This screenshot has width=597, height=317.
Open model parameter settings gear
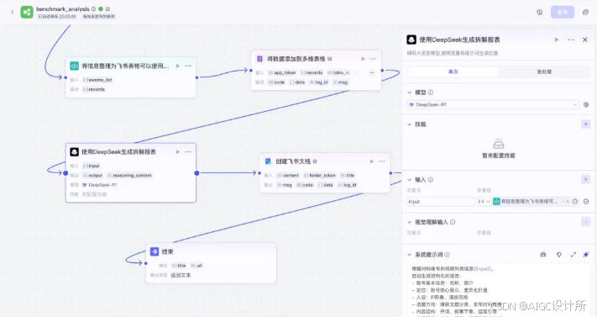point(586,104)
